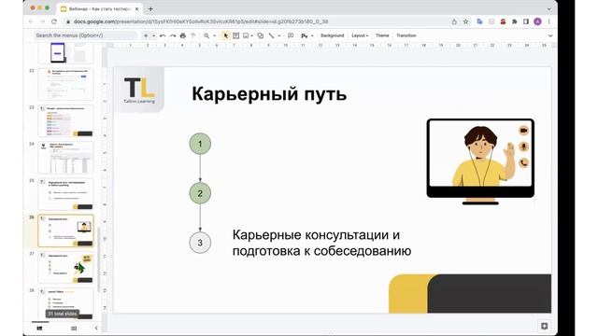Select the TL Tallinn Learning logo
This screenshot has width=598, height=336.
[x=139, y=90]
